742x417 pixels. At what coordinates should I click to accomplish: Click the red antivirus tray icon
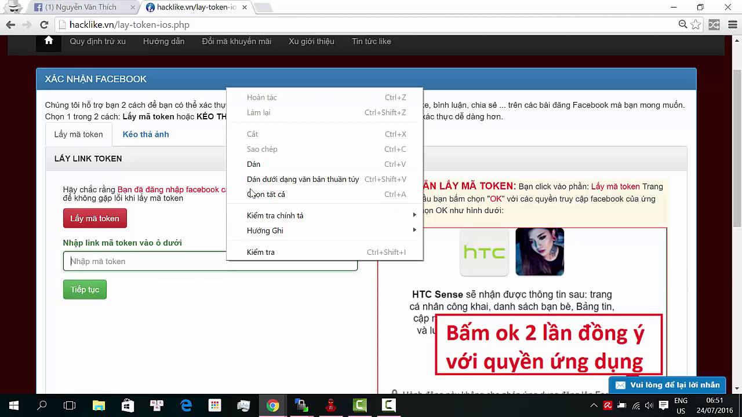pyautogui.click(x=608, y=405)
